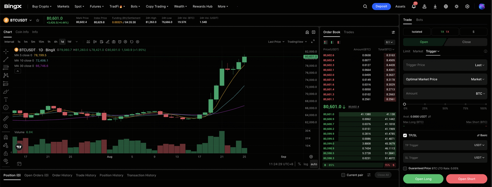Screen dimensions: 492x187
Task: Open search magnifier in top bar
Action: [x=365, y=7]
